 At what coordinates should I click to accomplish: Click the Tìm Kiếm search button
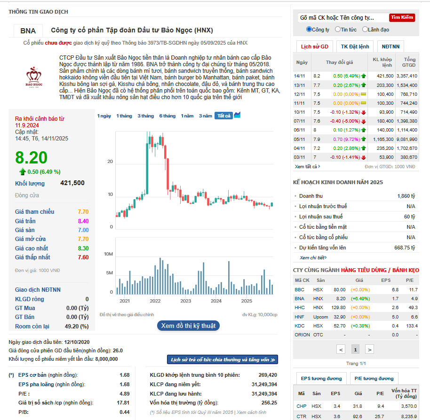[x=402, y=17]
